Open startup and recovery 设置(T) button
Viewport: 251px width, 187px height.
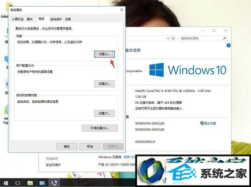(104, 113)
